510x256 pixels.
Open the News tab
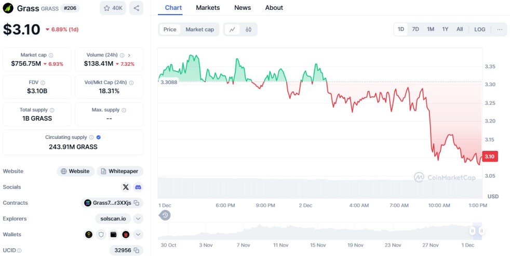pos(243,8)
